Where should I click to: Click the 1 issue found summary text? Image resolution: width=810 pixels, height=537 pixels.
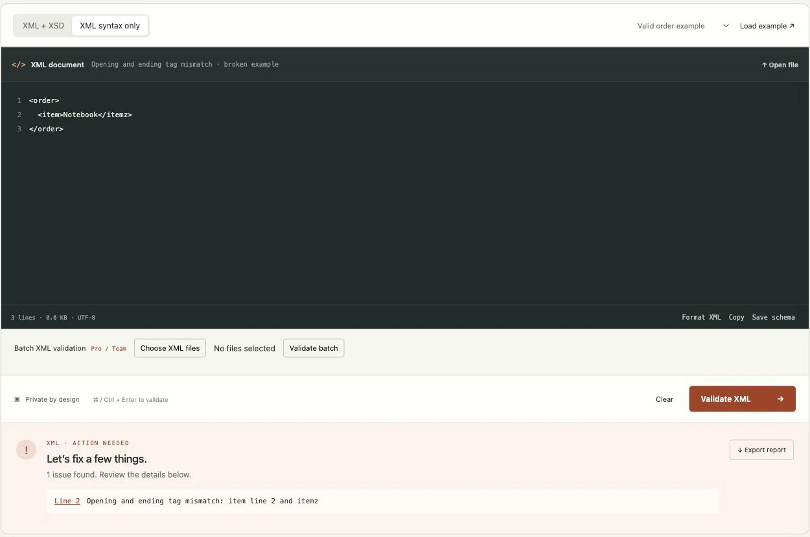click(x=119, y=474)
